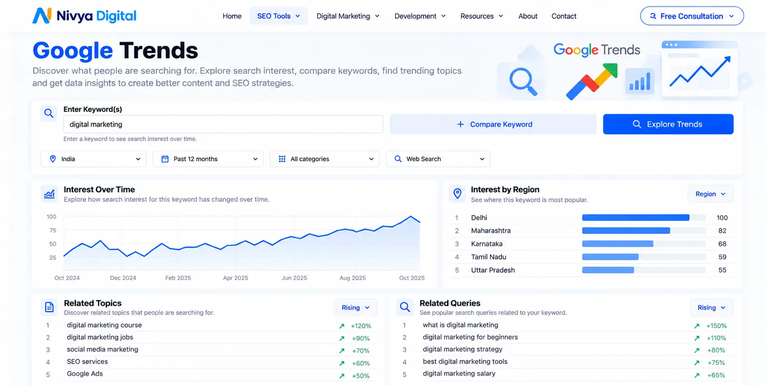Click the Interest Over Time chart icon

(49, 194)
